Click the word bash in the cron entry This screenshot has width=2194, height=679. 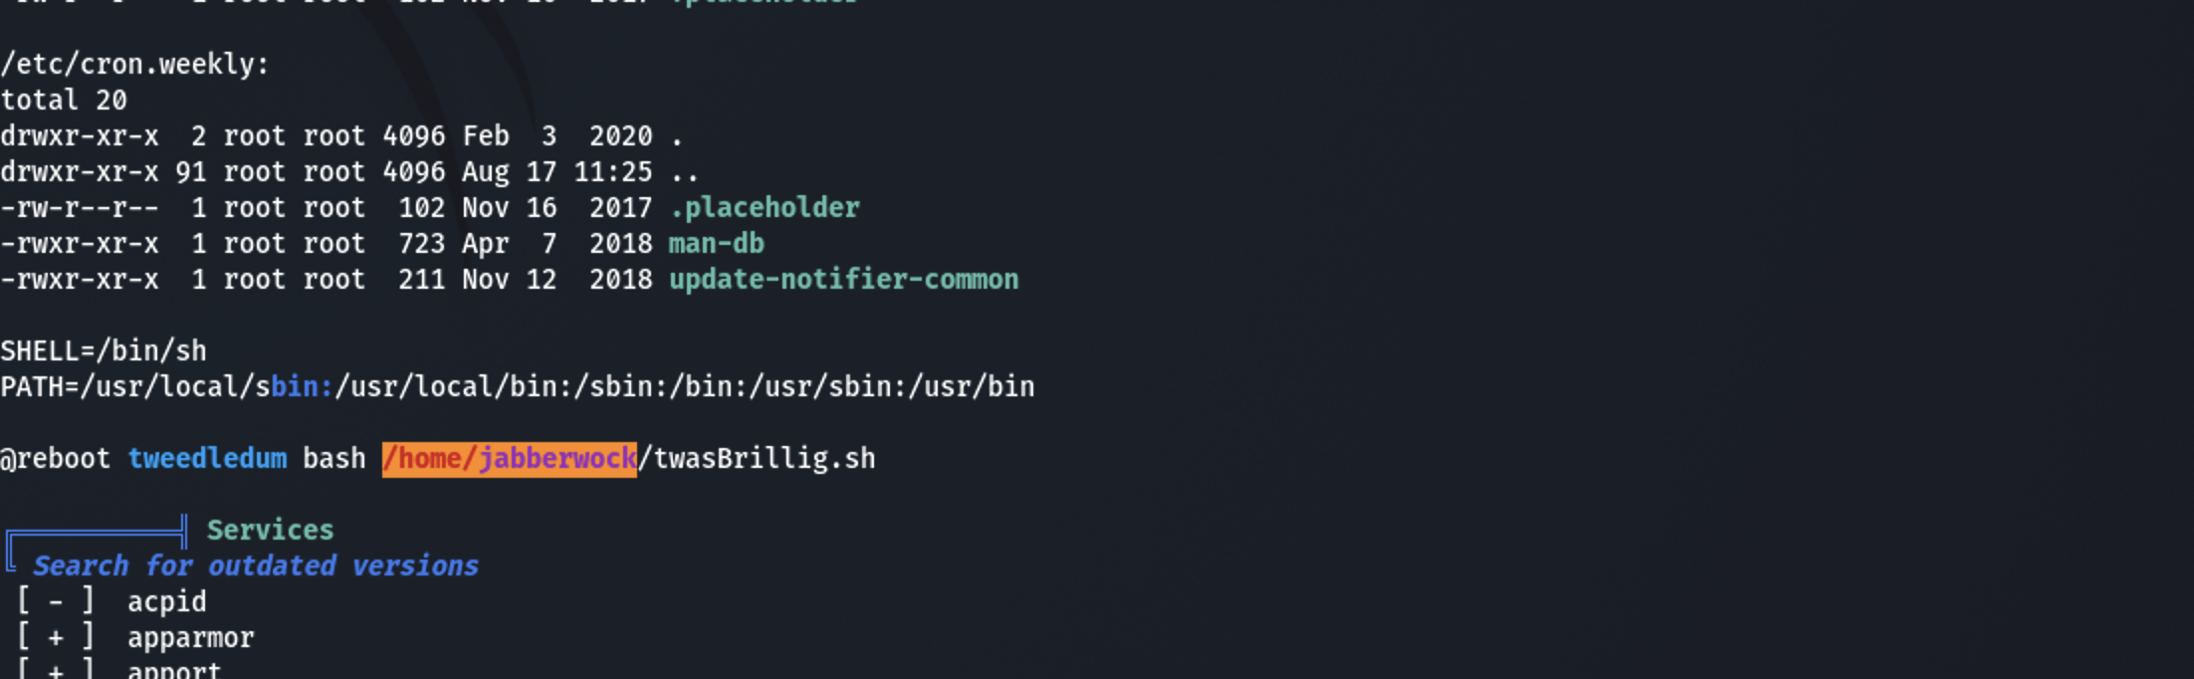[333, 459]
